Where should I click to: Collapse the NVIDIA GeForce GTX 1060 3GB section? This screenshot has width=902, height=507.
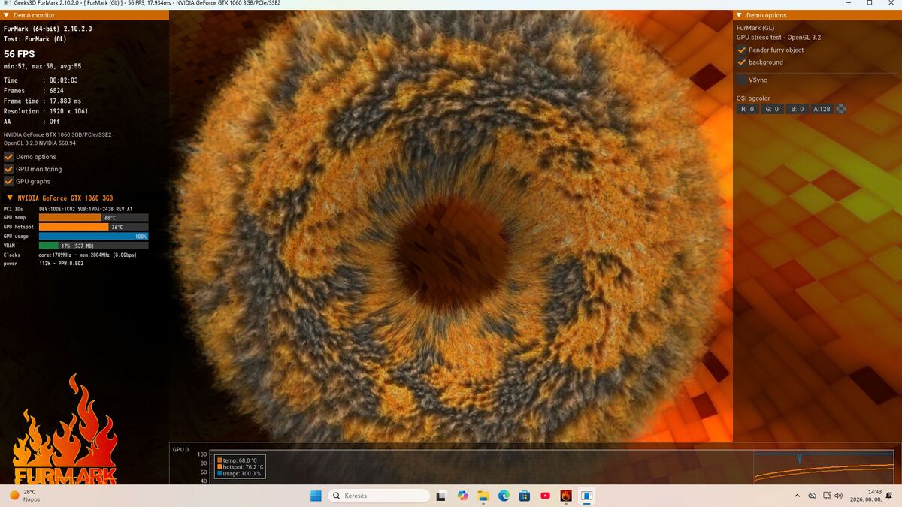click(x=10, y=198)
